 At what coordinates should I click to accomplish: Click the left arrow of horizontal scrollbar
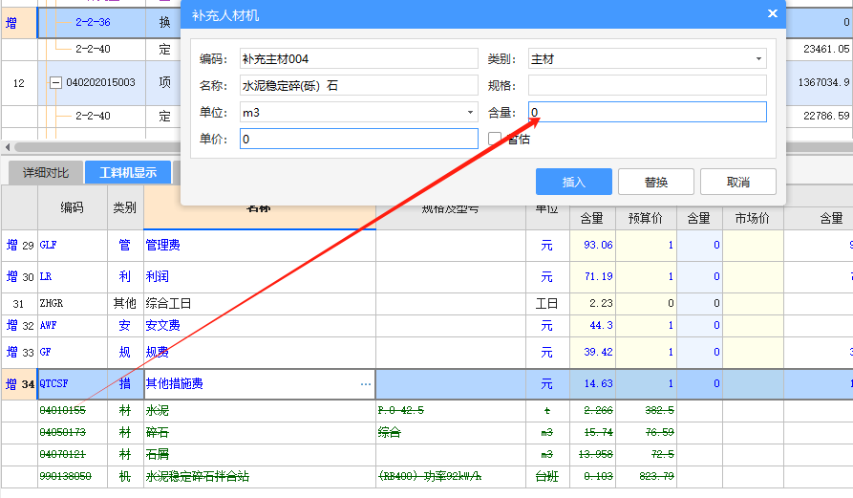coord(7,147)
